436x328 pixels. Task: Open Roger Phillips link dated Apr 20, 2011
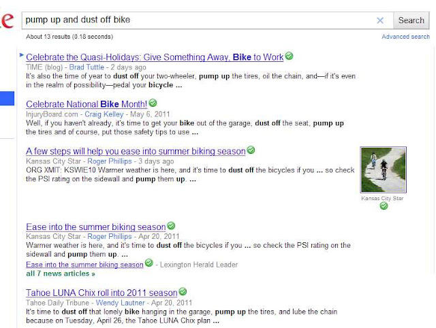(x=110, y=236)
